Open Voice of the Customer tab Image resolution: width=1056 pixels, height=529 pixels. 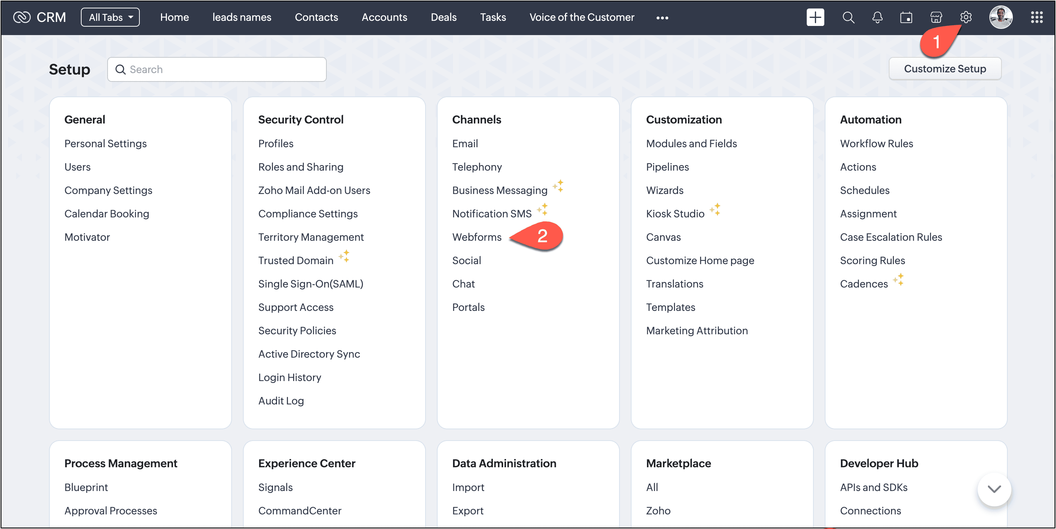581,17
